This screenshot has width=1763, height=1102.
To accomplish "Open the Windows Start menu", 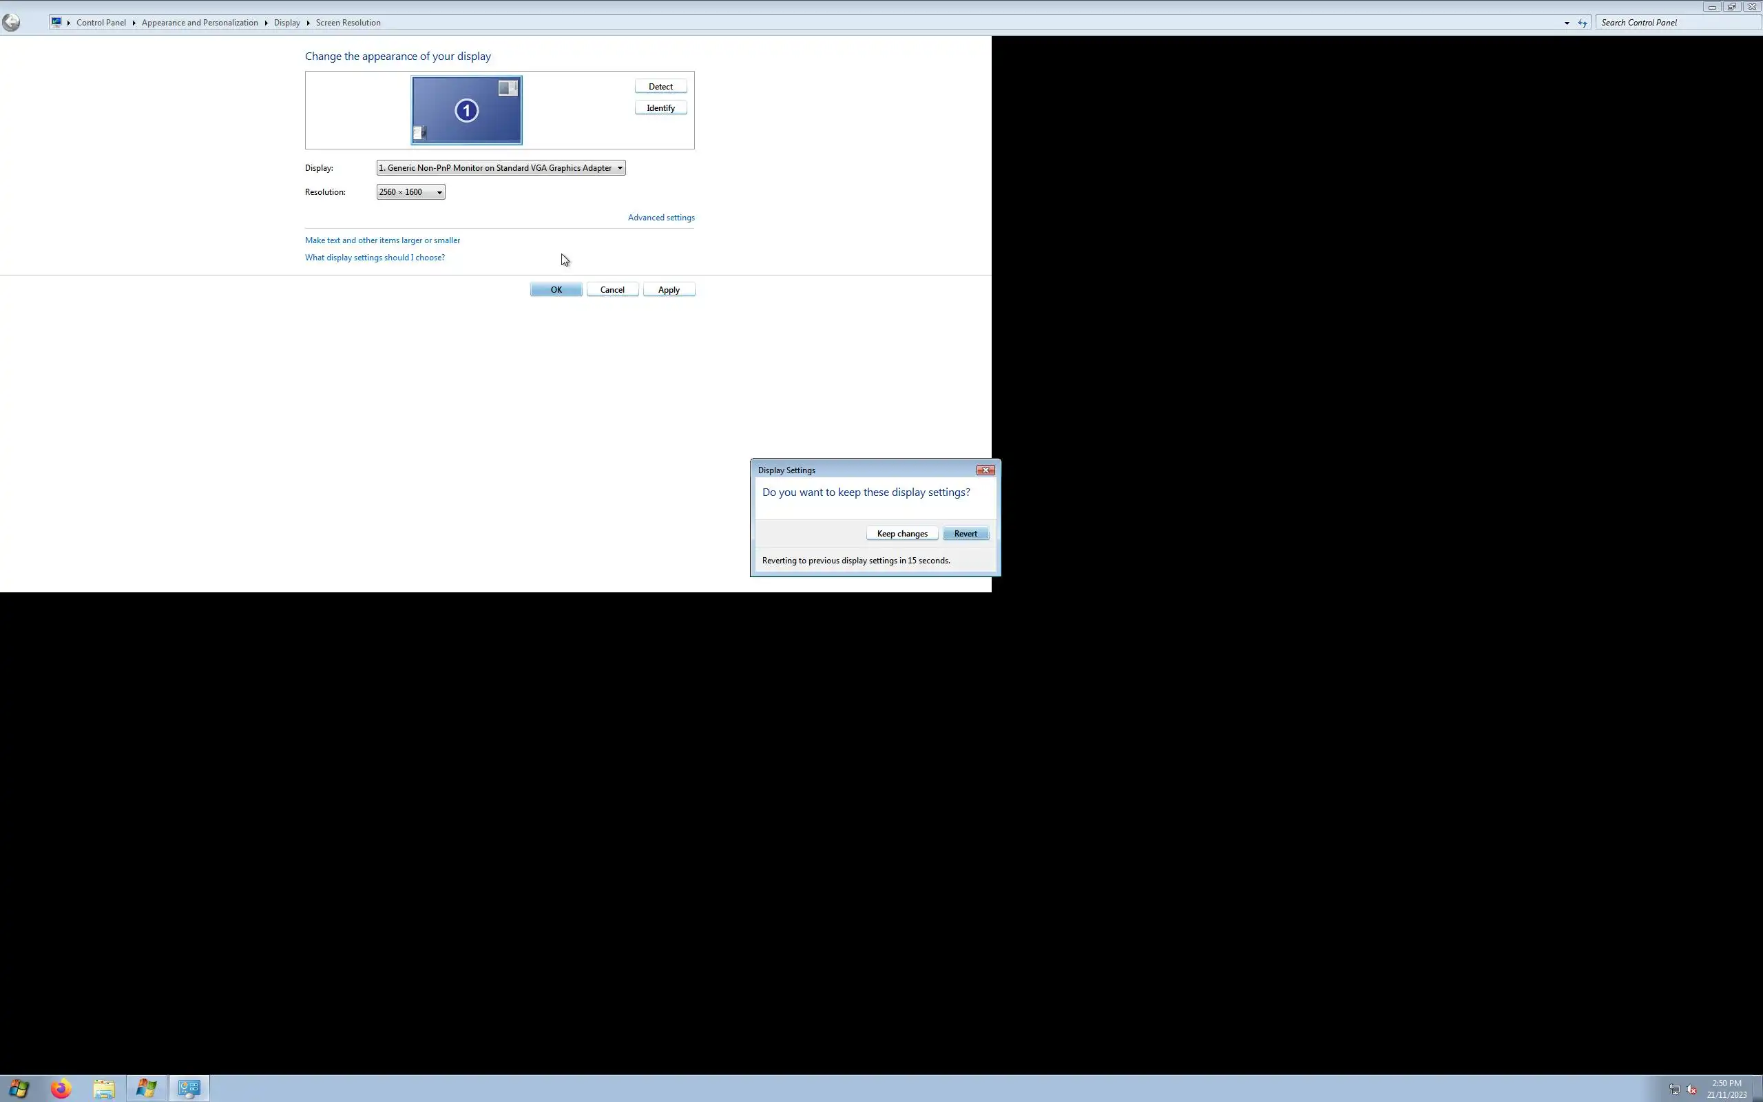I will 19,1088.
